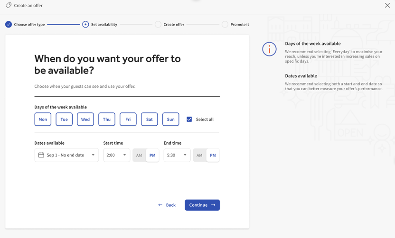Viewport: 395px width, 238px height.
Task: Jump to the Create offer step
Action: point(173,24)
